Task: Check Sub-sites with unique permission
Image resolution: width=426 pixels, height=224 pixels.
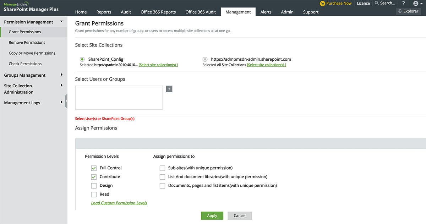Action: (x=162, y=168)
